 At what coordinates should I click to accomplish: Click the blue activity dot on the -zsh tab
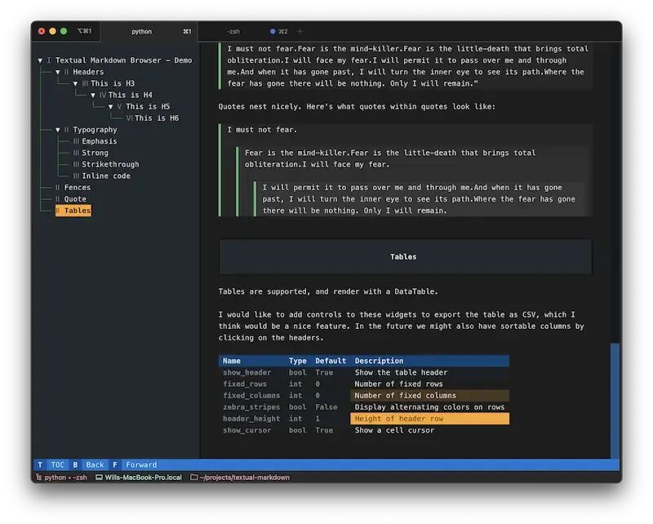pyautogui.click(x=273, y=31)
